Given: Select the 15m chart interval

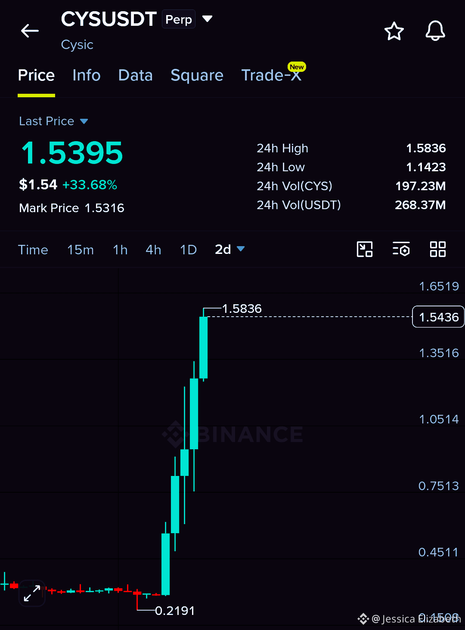Looking at the screenshot, I should [81, 250].
